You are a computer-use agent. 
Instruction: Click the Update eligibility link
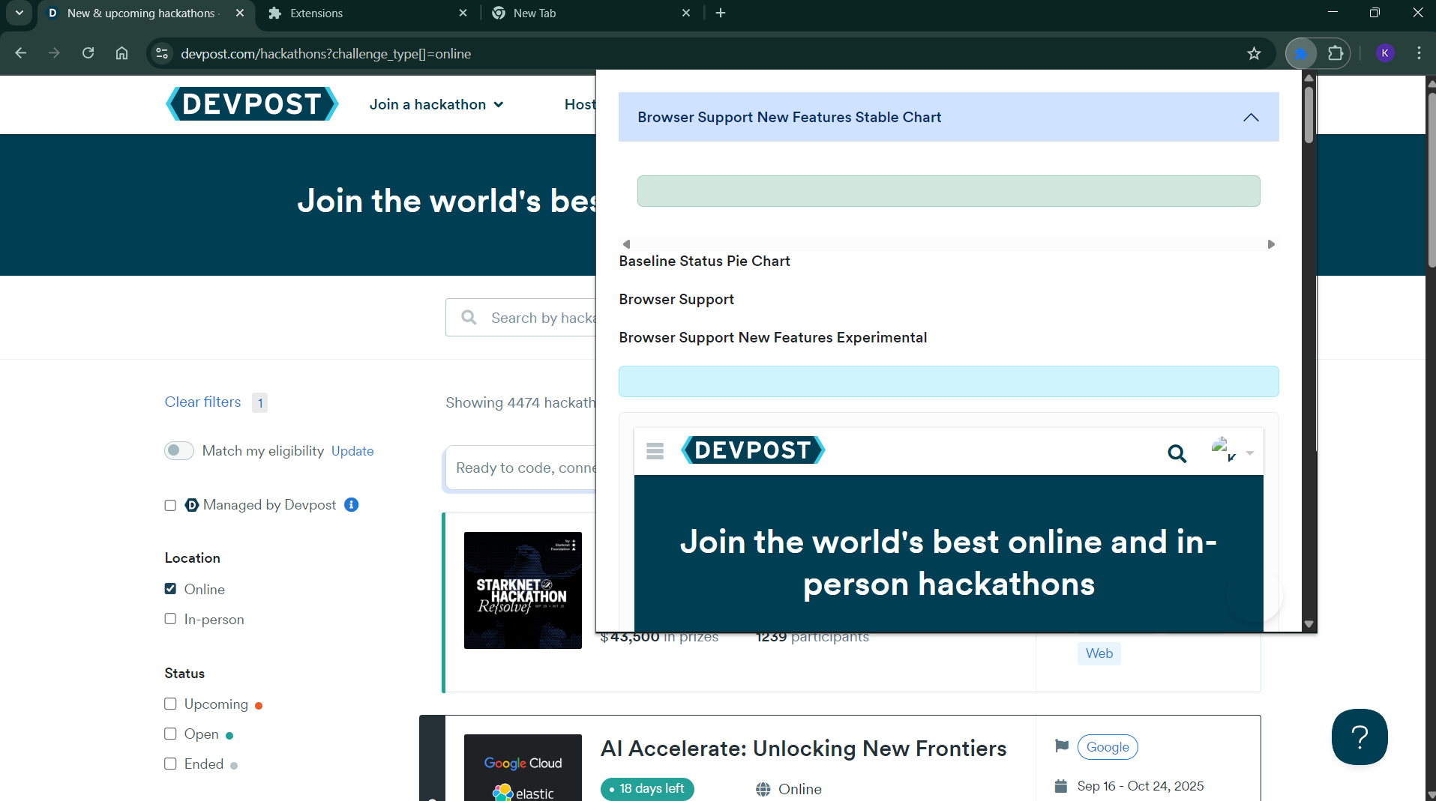[x=352, y=451]
